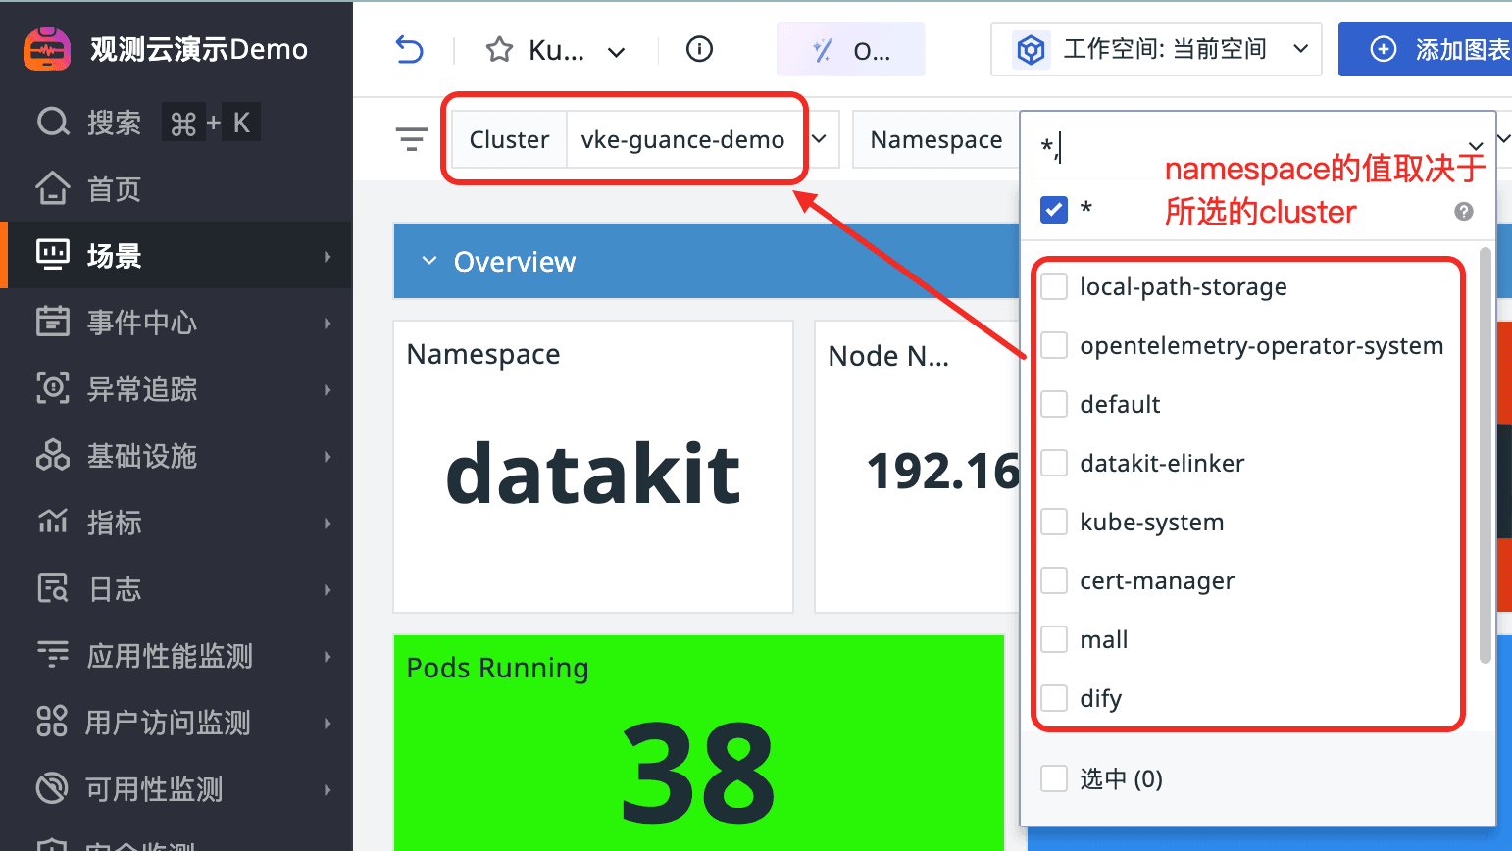Check the kube-system namespace checkbox
This screenshot has width=1512, height=851.
point(1054,522)
